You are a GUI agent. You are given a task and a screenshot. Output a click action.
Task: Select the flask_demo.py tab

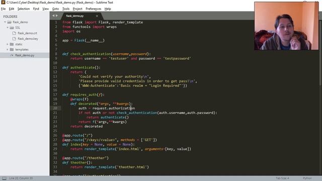coord(75,16)
